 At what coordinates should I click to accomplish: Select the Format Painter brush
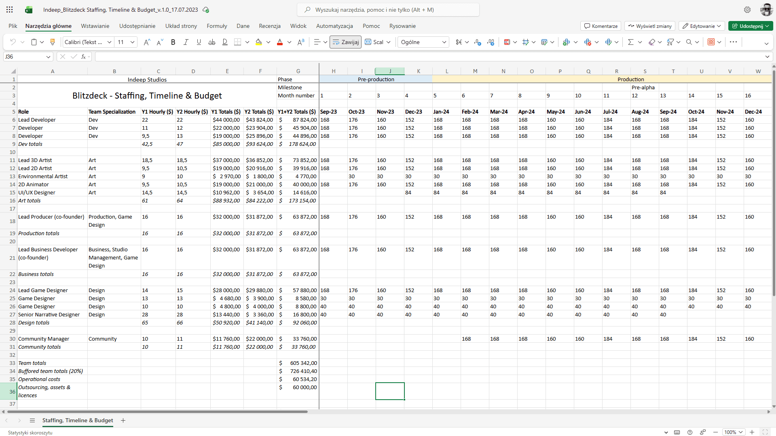tap(52, 42)
